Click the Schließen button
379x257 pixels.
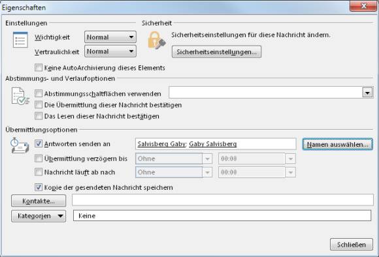[351, 245]
